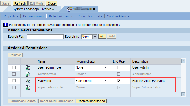Open Administrator dropdown for user_admin_role
Viewport: 190px width, 106px height.
click(105, 67)
